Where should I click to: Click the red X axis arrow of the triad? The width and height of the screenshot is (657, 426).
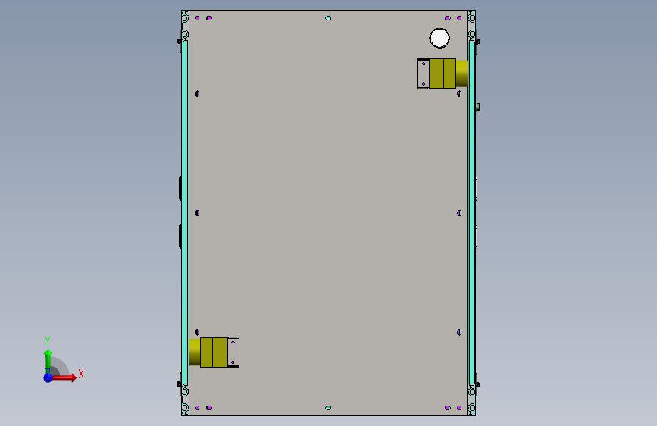point(64,377)
